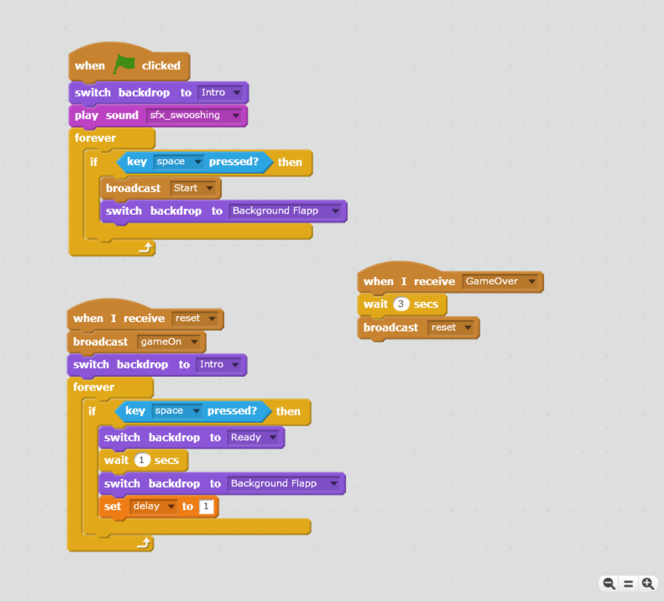
Task: Click the wait 3 secs number field
Action: coord(401,305)
